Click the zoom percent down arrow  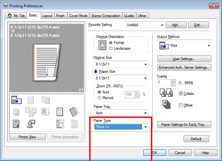[x=137, y=97]
